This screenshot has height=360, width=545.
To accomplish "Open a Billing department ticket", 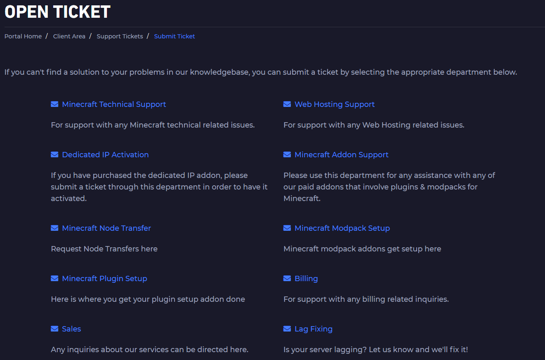I will 306,279.
